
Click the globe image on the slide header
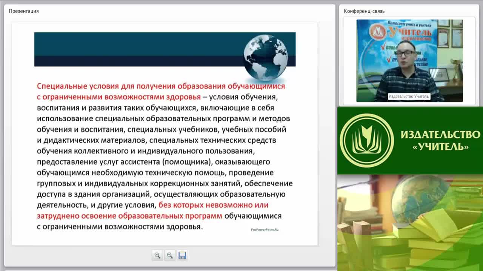click(266, 58)
